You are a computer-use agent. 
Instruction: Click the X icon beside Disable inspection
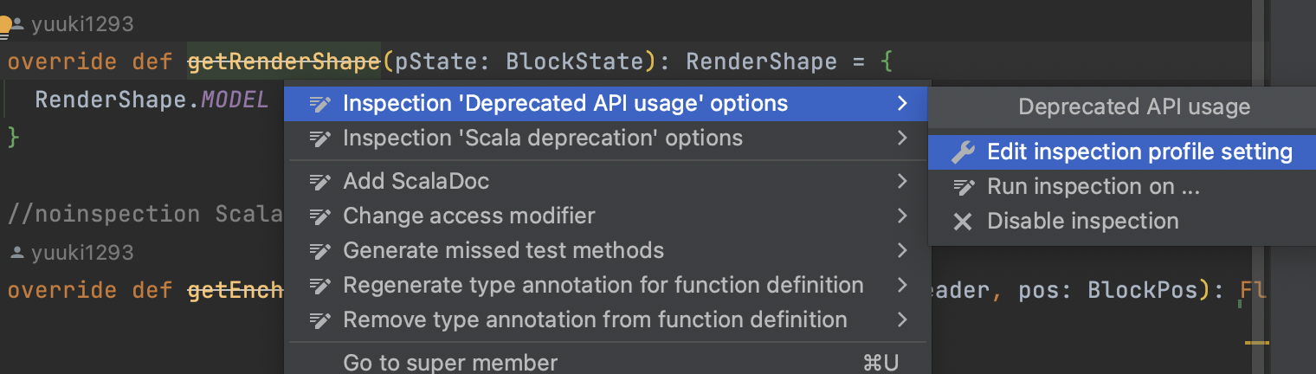coord(963,222)
